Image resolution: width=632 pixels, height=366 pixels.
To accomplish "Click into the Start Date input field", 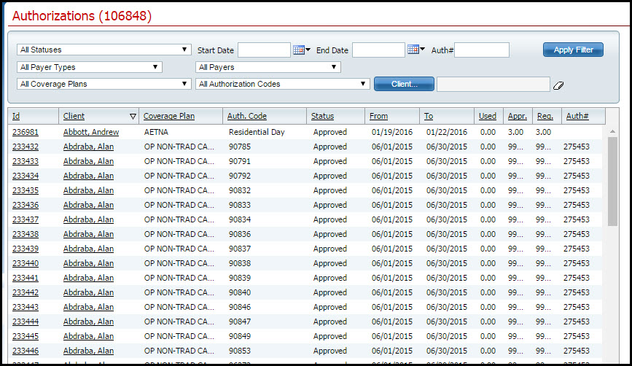I will tap(264, 50).
